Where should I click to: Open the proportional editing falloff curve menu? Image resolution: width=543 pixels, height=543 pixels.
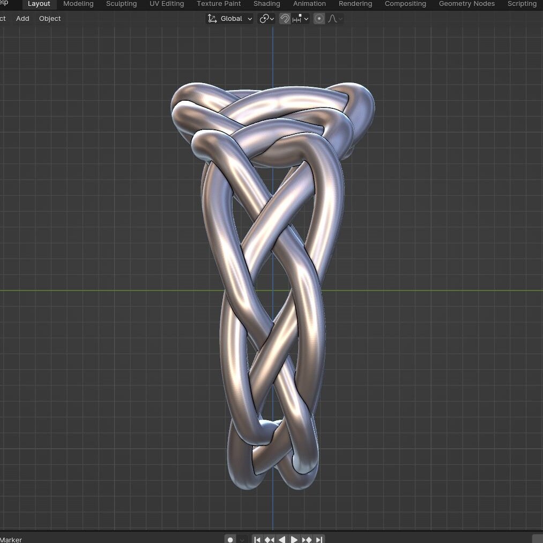(335, 19)
